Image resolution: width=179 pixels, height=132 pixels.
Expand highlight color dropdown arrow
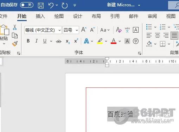106,41
